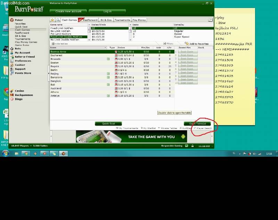Click the Seat Open button for seat 1
278x220 pixels.
[x=188, y=52]
